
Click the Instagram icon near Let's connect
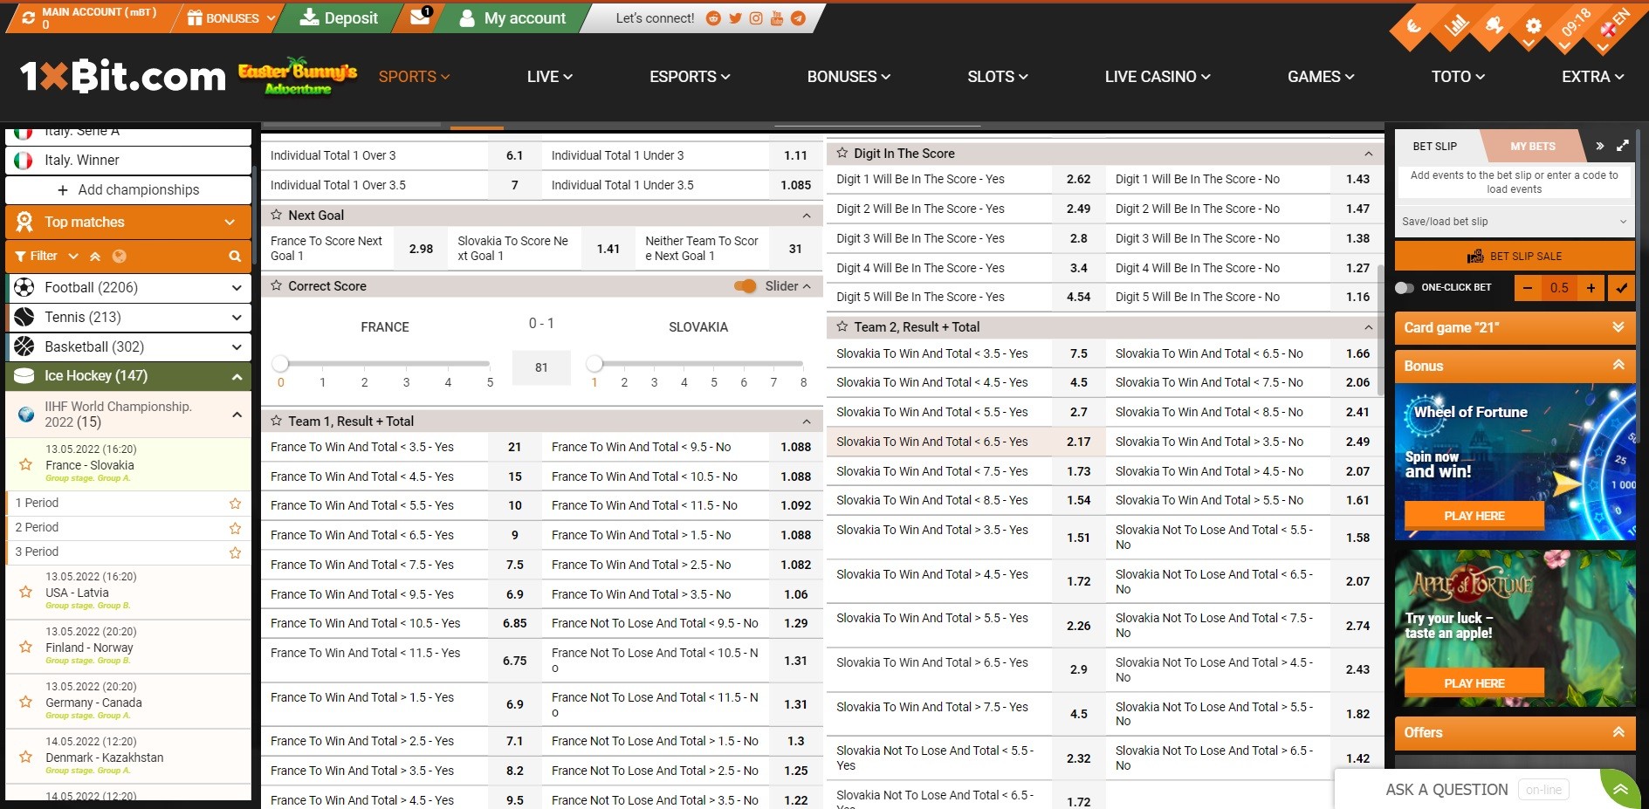tap(755, 17)
